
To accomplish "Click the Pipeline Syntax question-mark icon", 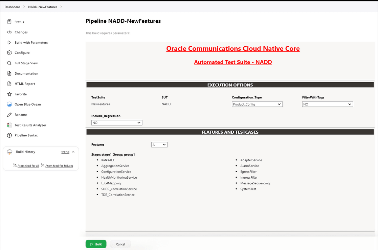I will pos(9,135).
